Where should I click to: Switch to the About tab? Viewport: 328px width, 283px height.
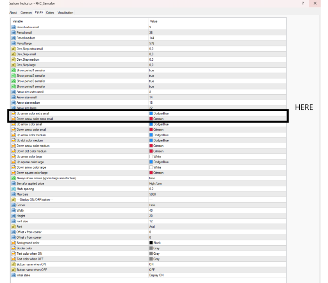(13, 13)
